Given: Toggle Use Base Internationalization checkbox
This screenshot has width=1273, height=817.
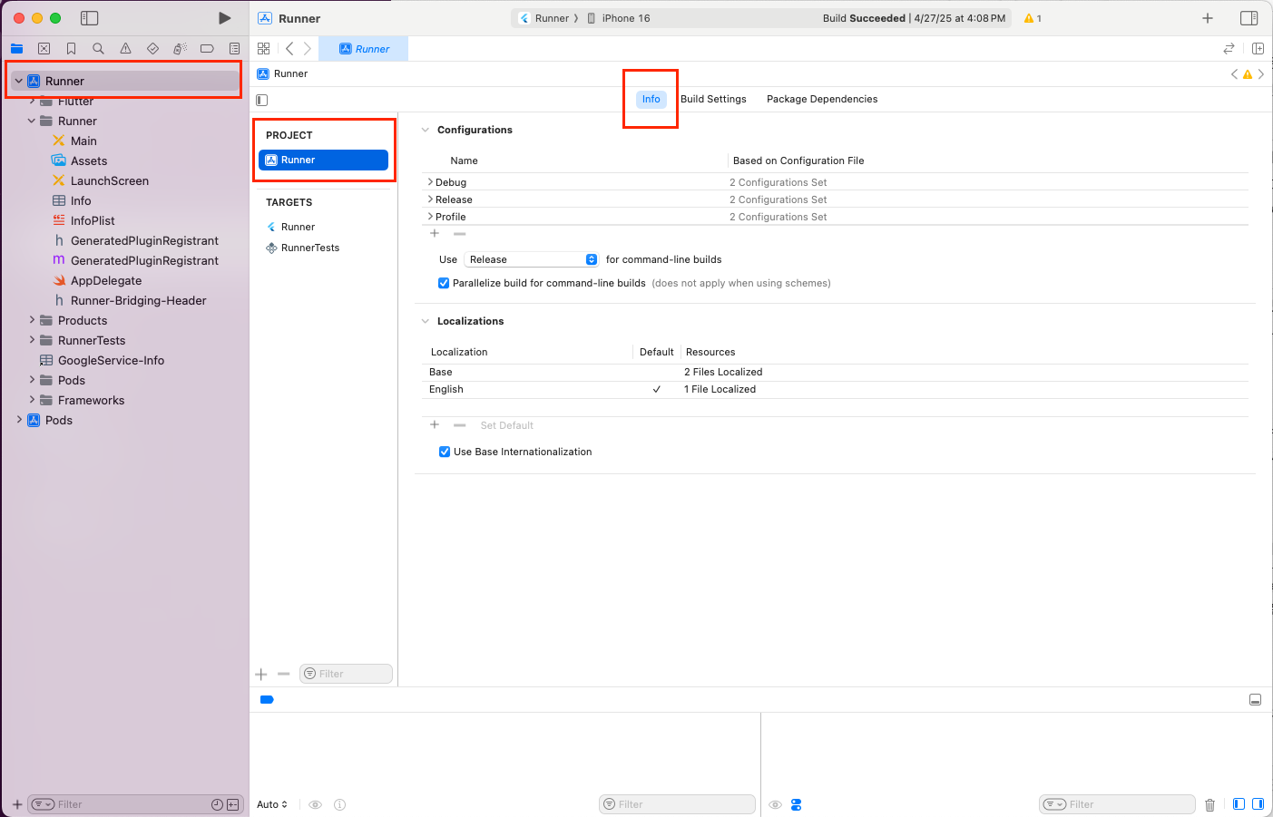Looking at the screenshot, I should (445, 452).
